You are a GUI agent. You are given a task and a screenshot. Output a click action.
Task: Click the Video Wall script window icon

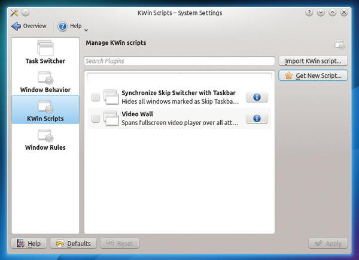[x=111, y=118]
